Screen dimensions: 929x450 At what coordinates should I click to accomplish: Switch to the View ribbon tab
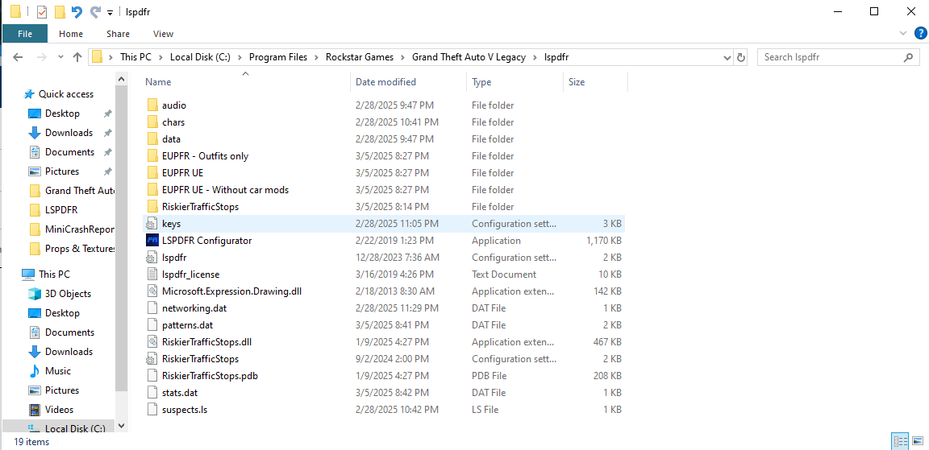click(163, 34)
